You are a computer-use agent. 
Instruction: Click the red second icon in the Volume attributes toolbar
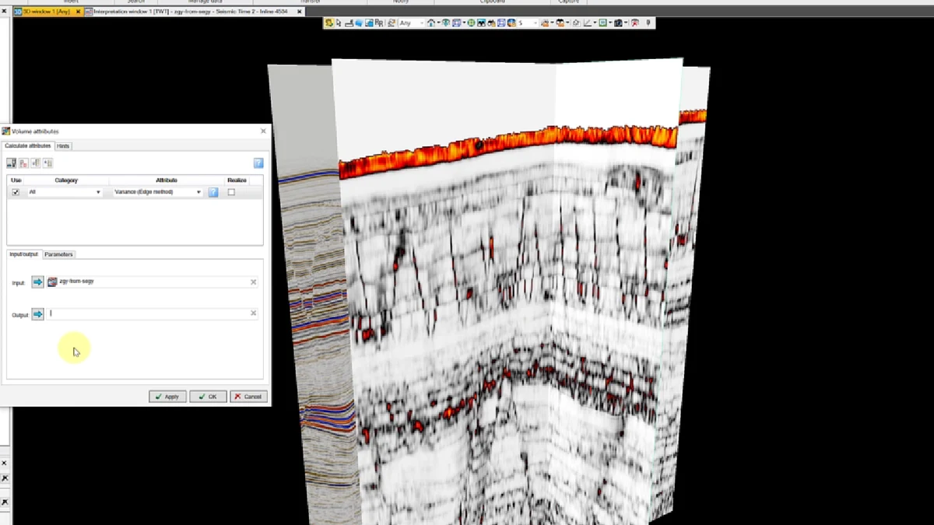(x=23, y=163)
